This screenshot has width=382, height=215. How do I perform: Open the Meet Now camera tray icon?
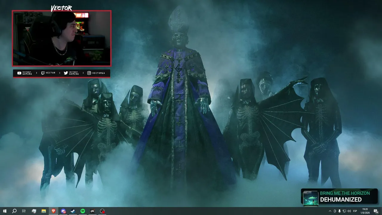point(335,211)
